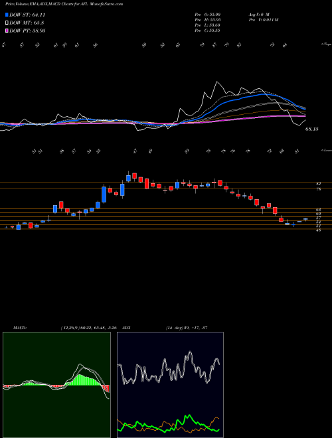Select the 'DOW ST: 64.11' legend label
Image resolution: width=332 pixels, height=438 pixels.
(27, 15)
